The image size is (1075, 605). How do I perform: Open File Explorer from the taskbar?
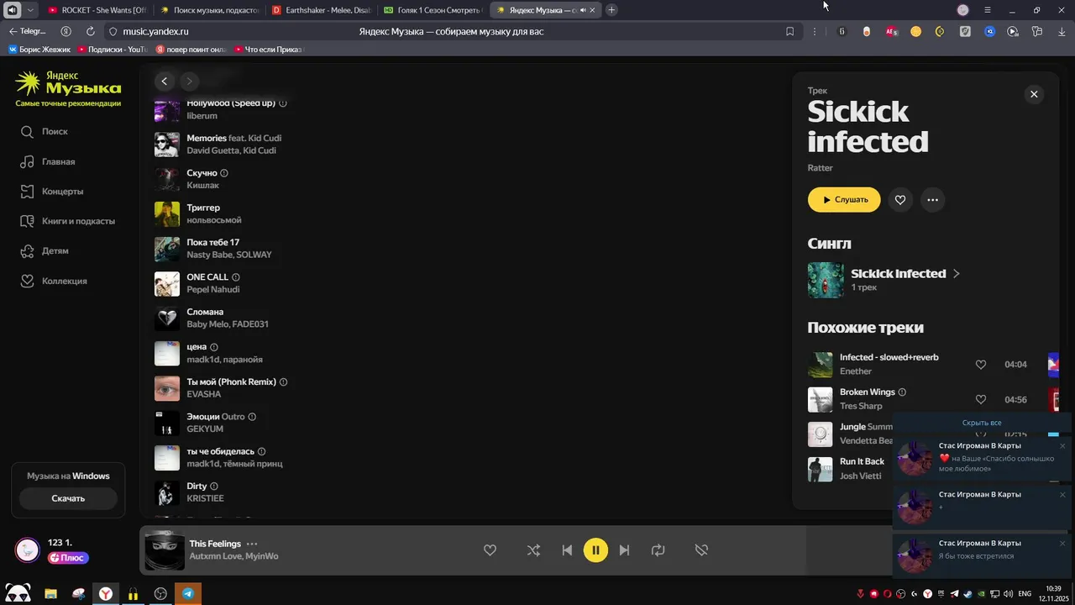50,593
